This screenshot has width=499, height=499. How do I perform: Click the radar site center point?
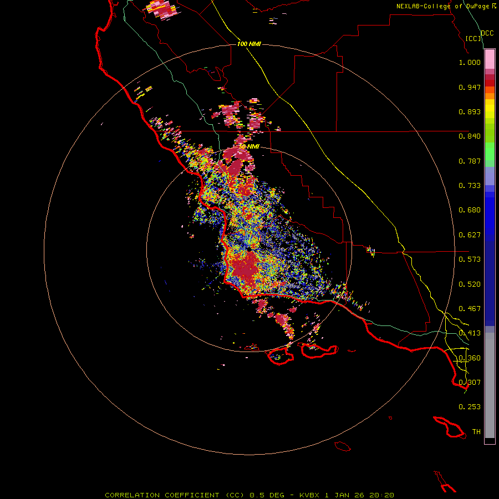click(249, 249)
